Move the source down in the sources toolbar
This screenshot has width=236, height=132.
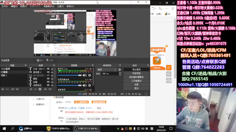(50, 89)
